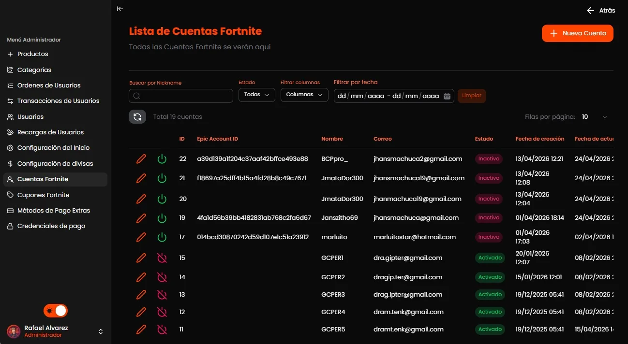628x344 pixels.
Task: Click Correo column header
Action: click(383, 139)
